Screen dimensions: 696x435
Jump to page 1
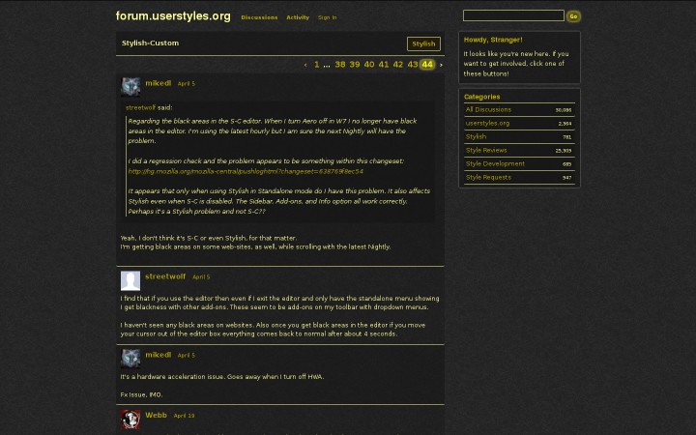coord(316,65)
